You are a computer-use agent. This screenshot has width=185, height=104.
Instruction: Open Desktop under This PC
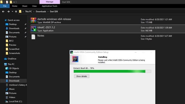[13, 73]
